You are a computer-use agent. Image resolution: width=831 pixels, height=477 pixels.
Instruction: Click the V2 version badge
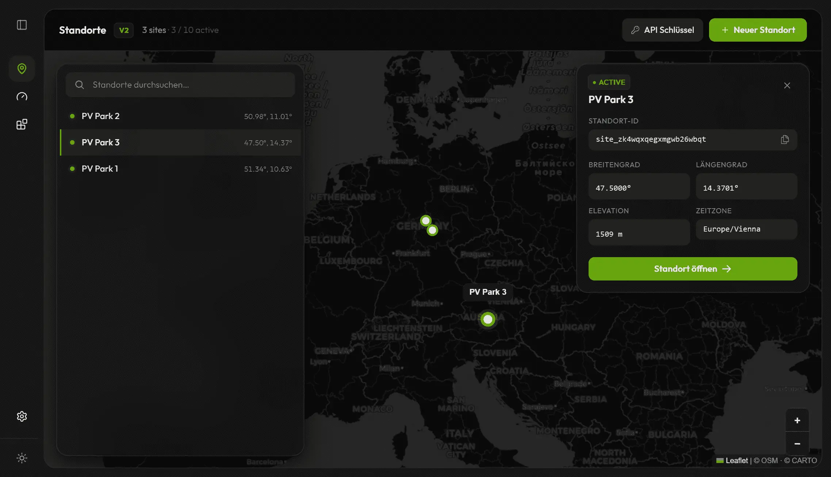[x=124, y=30]
